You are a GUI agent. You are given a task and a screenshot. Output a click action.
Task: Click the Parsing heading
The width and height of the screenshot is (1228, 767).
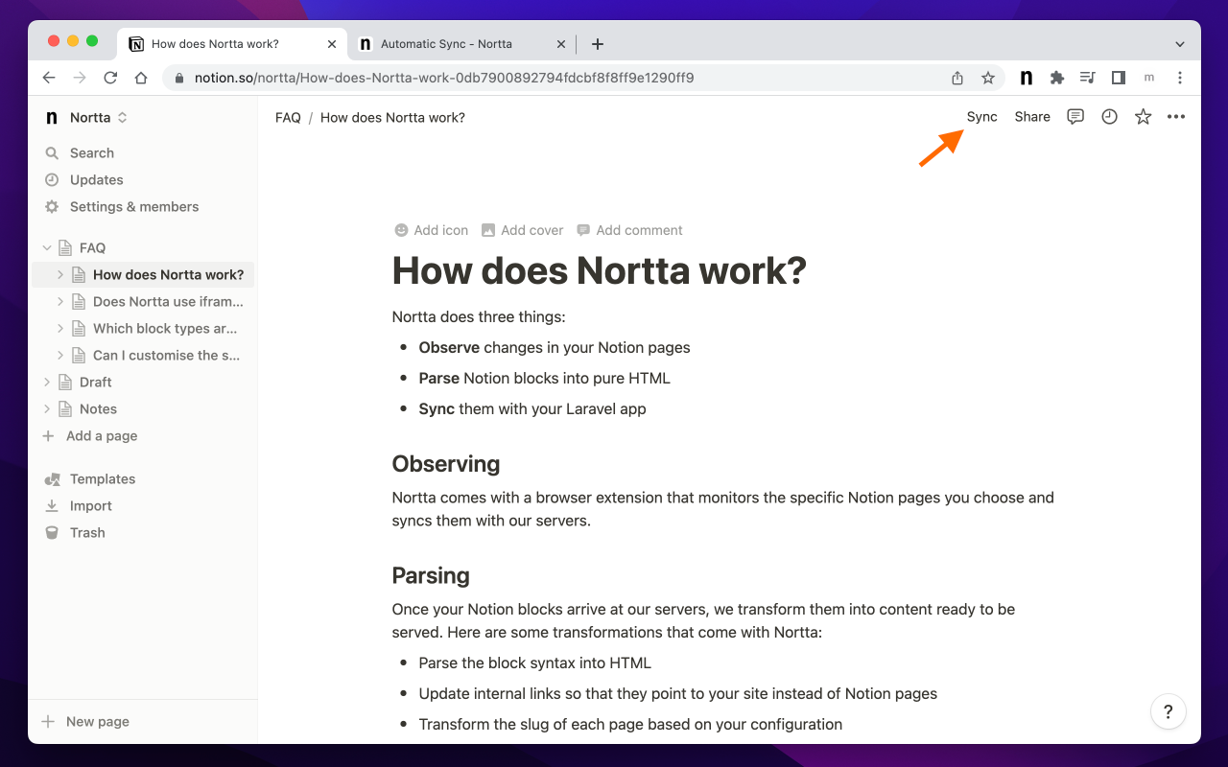pos(431,576)
